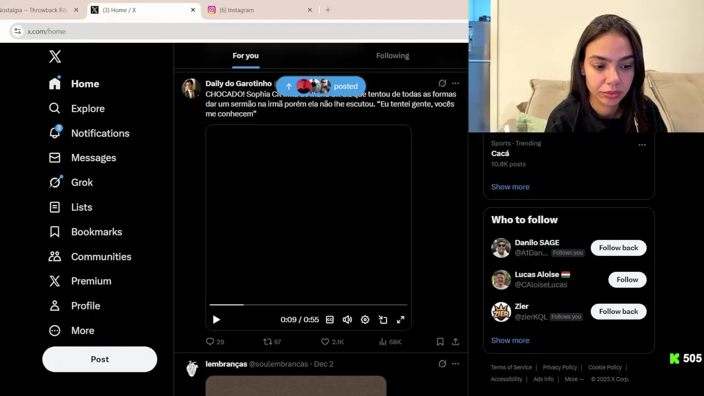This screenshot has width=704, height=396.
Task: Mute the video volume
Action: pos(347,320)
